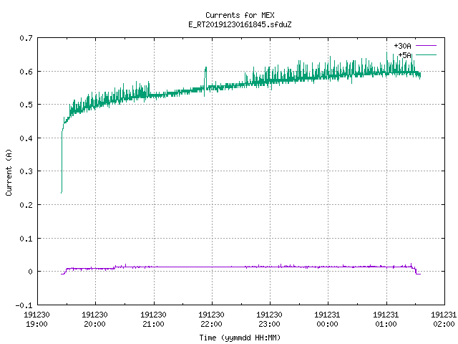This screenshot has width=458, height=344.
Task: Click the 0.2 y-axis tick label
Action: coord(26,205)
